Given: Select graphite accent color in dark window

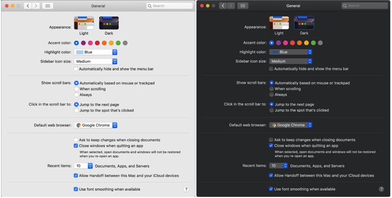Looking at the screenshot, I should pyautogui.click(x=320, y=43).
